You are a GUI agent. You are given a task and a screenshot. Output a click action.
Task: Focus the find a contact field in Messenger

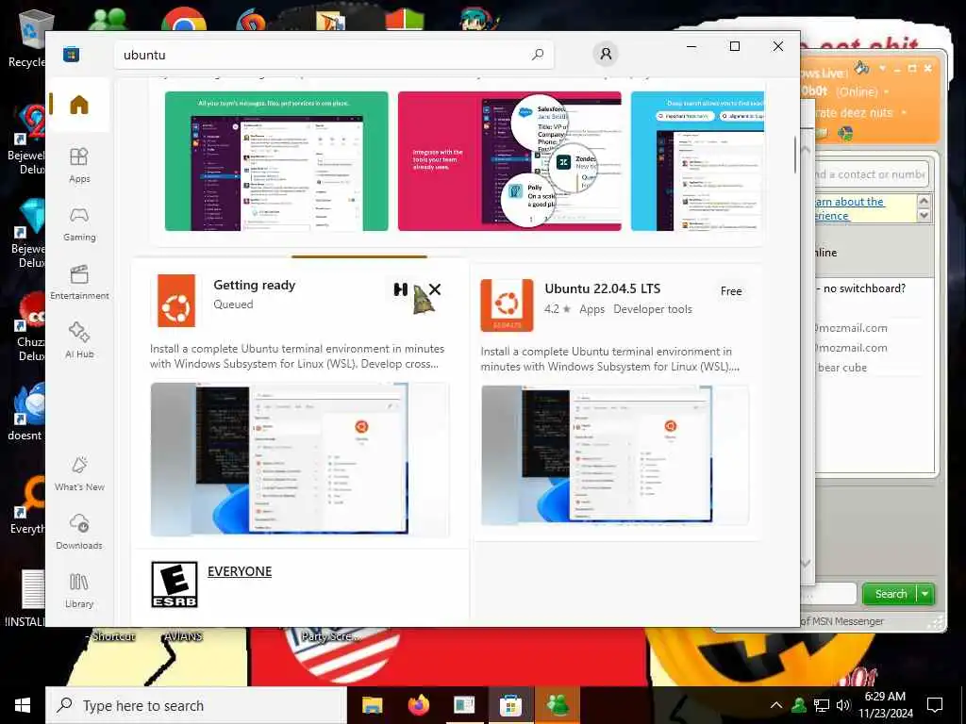[871, 174]
